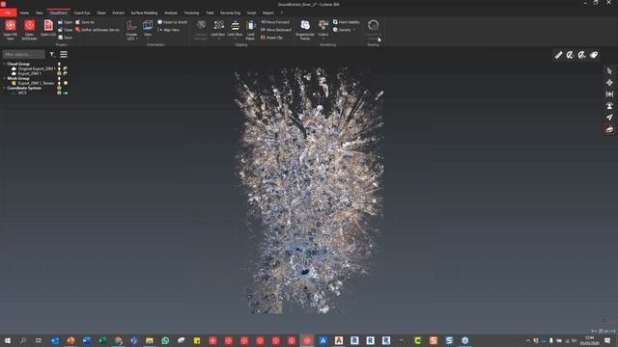Toggle visibility bulb of Export_20M 1_Terrain
This screenshot has height=347, width=618.
60,84
